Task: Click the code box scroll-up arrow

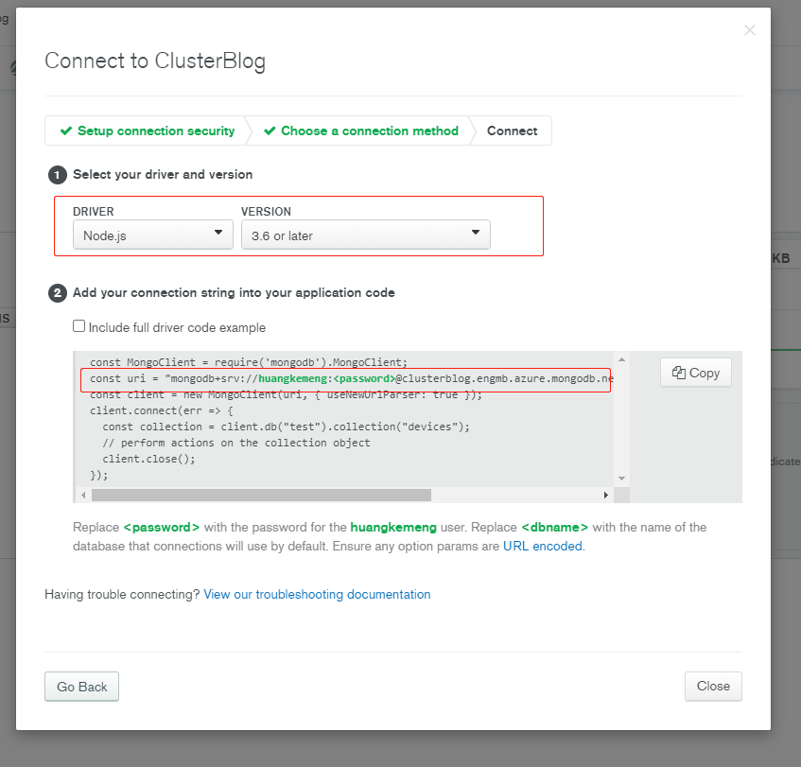Action: click(621, 360)
